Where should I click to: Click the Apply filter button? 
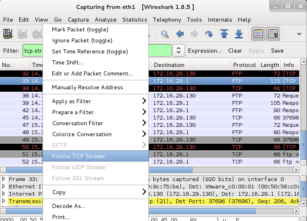pyautogui.click(x=256, y=51)
